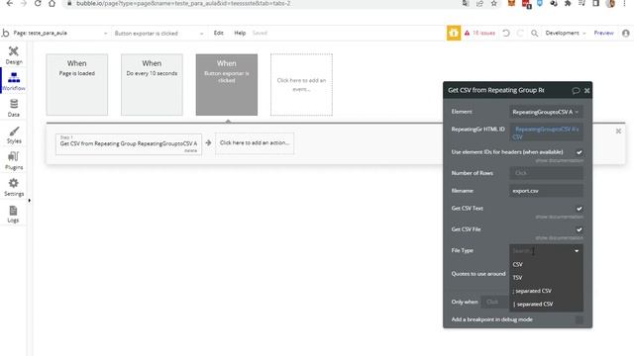Close the Get CSV property panel

(587, 90)
